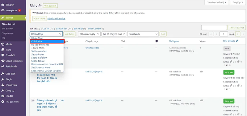Click the Lọc filter button
This screenshot has width=247, height=116.
click(163, 34)
